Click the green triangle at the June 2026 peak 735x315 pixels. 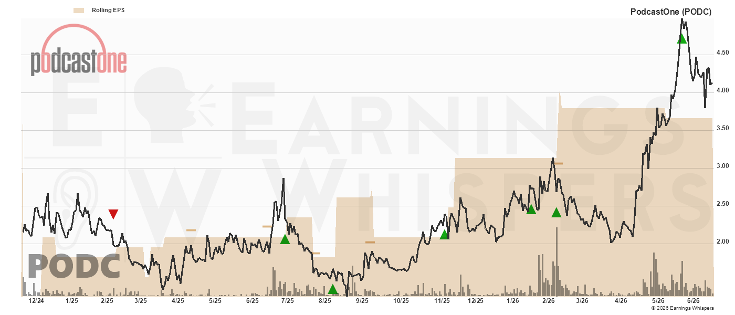682,39
